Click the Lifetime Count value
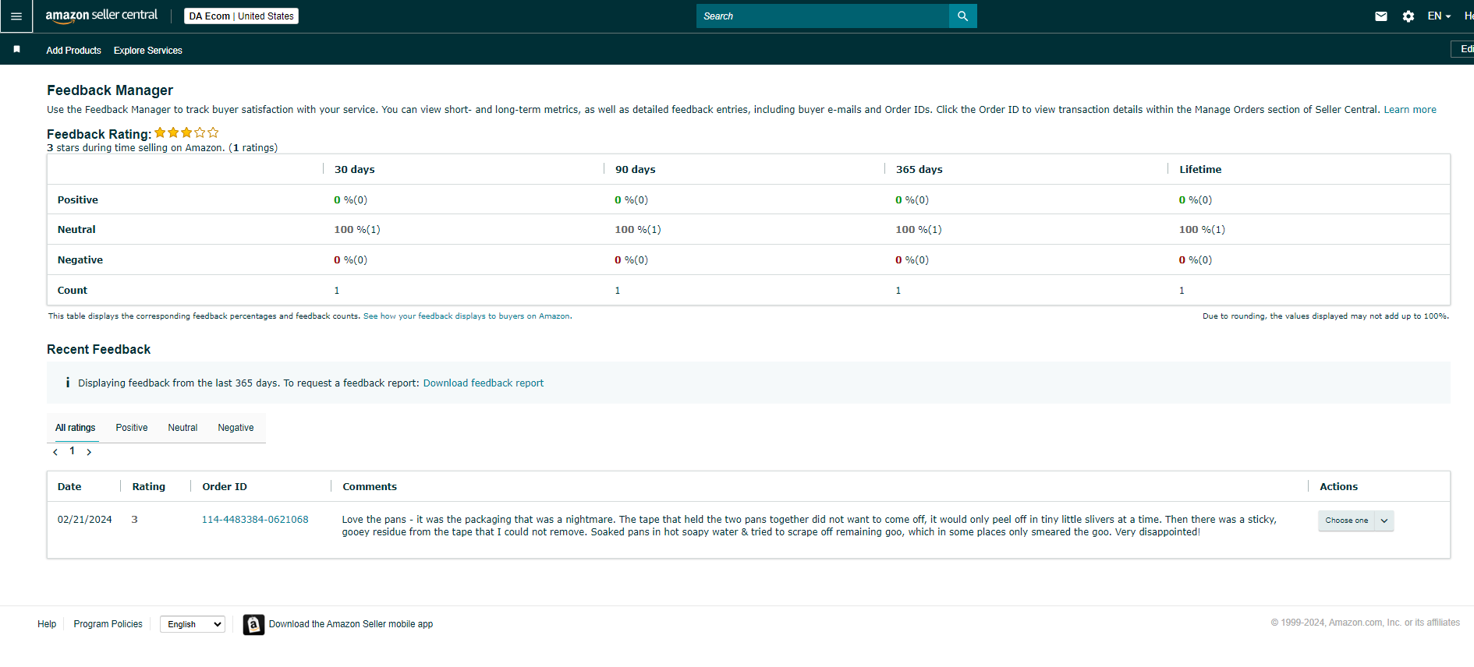Image resolution: width=1474 pixels, height=667 pixels. point(1182,291)
